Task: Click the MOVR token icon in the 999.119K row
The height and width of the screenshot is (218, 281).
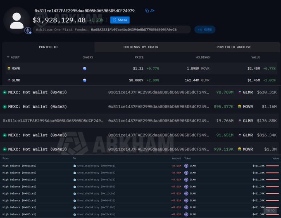Action: click(x=240, y=149)
